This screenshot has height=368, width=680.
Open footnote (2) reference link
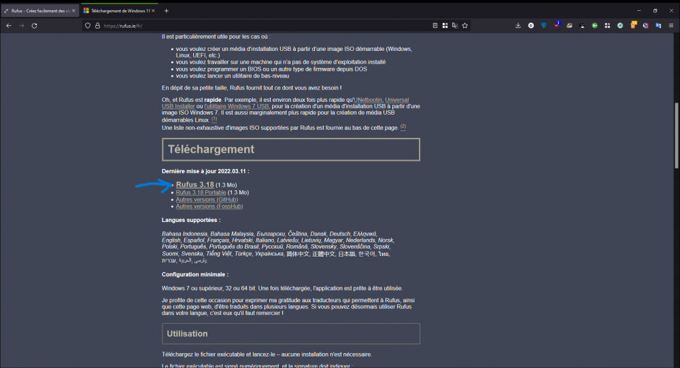point(403,127)
